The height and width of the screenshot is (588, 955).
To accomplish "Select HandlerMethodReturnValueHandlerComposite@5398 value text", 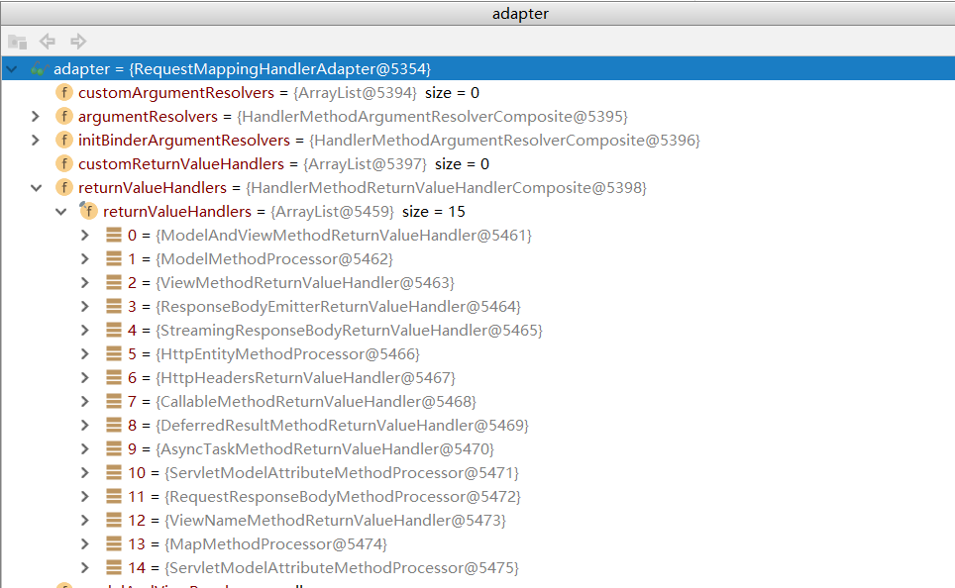I will coord(446,187).
